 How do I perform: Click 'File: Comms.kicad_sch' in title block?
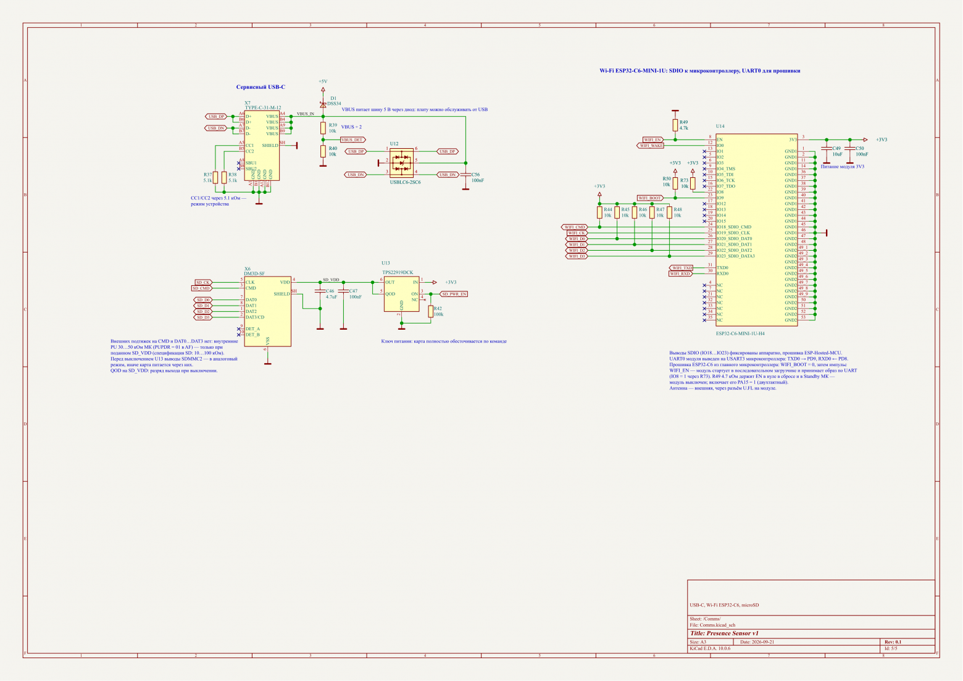point(713,625)
